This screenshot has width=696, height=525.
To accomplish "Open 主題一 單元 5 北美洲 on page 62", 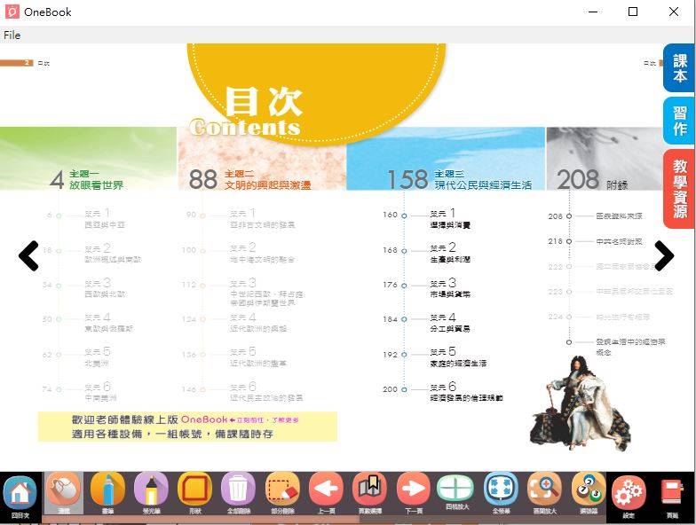I will tap(76, 357).
